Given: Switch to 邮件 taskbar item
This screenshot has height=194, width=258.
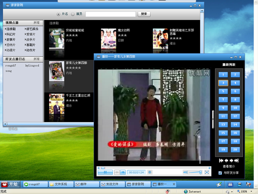Looking at the screenshot, I should 87,184.
